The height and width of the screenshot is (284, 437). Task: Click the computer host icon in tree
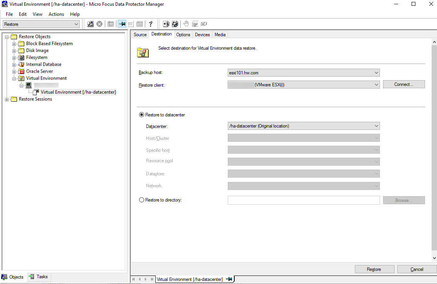click(29, 85)
